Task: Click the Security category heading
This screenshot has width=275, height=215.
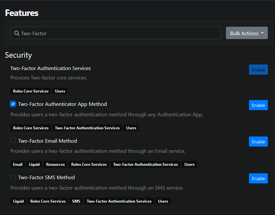Action: [19, 55]
